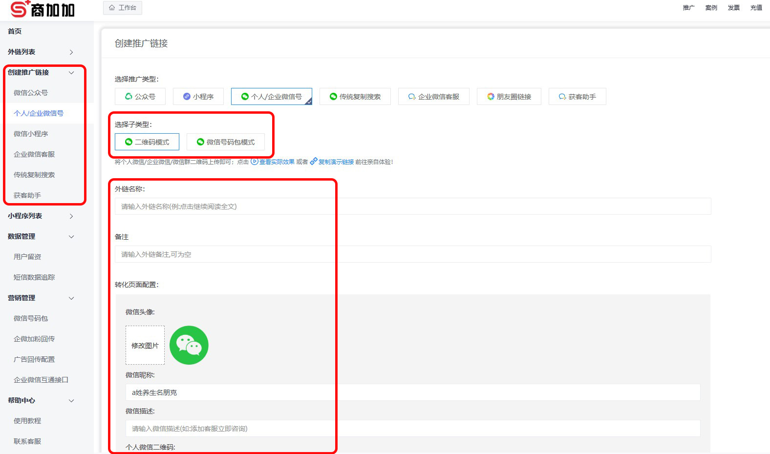770x454 pixels.
Task: Choose the 微信号码包模式 subtype
Action: 226,142
